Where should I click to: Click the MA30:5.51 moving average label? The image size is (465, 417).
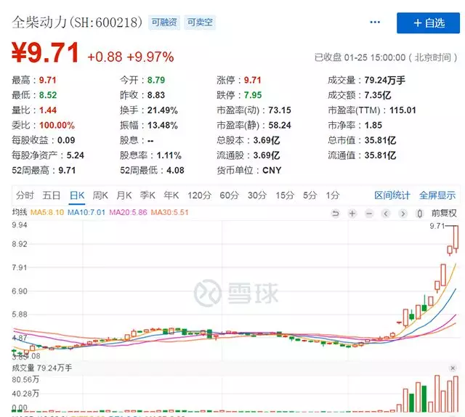pyautogui.click(x=169, y=212)
